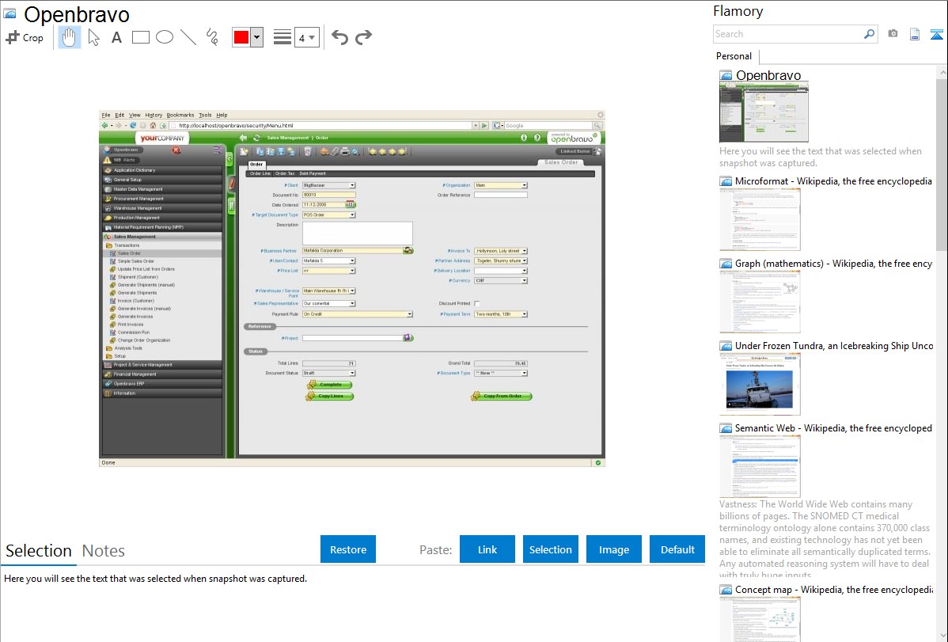Open the color picker dropdown arrow

[x=256, y=37]
